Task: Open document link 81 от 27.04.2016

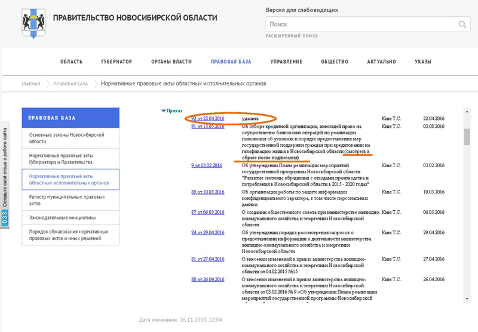Action: [x=207, y=259]
